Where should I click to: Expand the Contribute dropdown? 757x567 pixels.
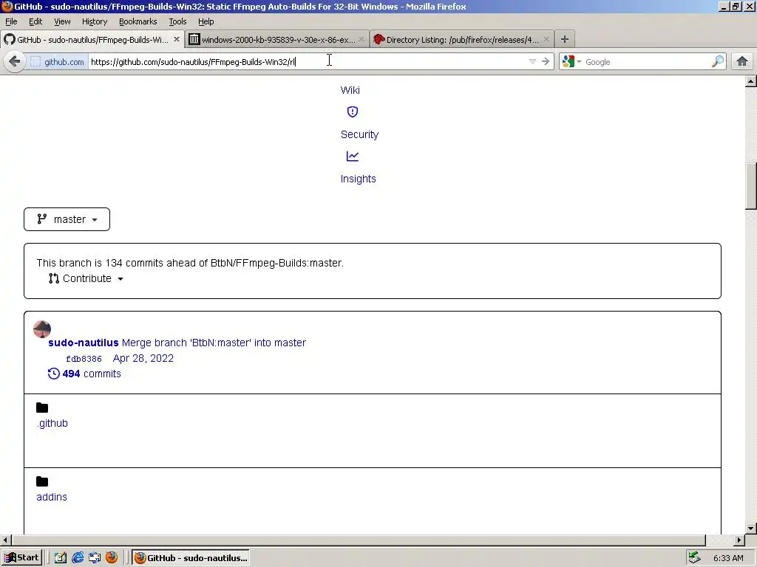(x=86, y=278)
